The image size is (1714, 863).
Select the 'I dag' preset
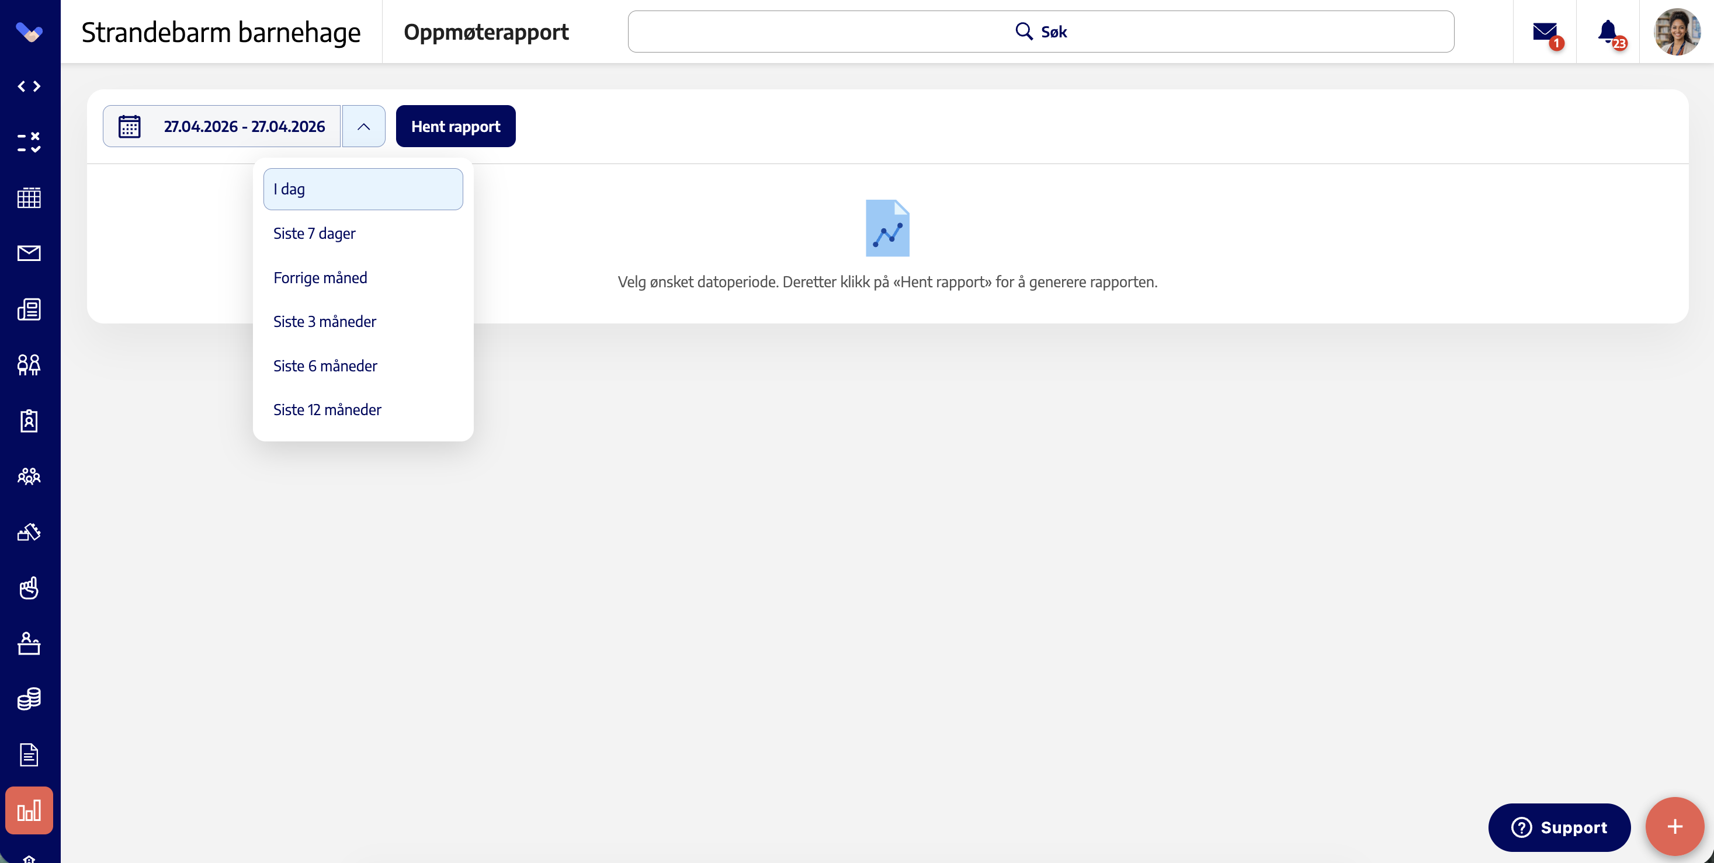pyautogui.click(x=363, y=190)
